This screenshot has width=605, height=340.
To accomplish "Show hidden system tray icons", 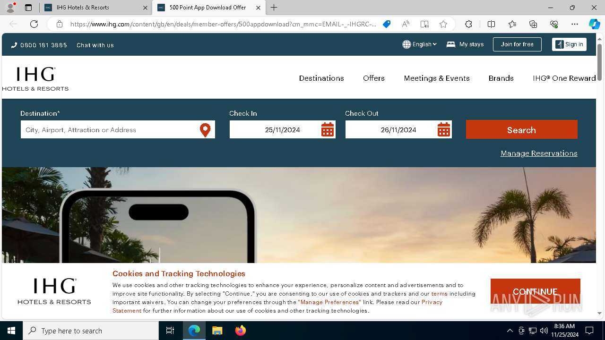I will click(510, 331).
